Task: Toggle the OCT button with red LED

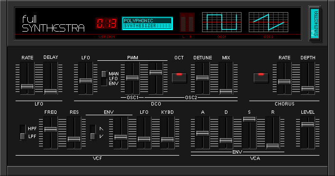Action: 179,78
